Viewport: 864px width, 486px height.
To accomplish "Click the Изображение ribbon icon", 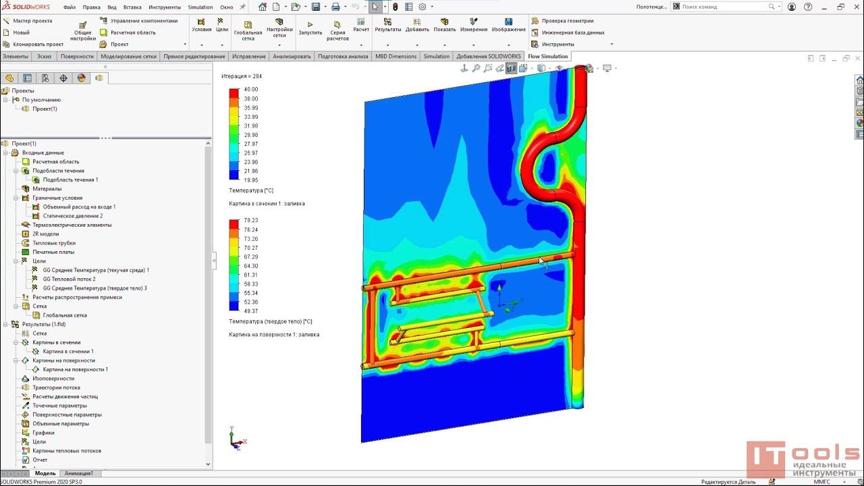I will [x=508, y=26].
